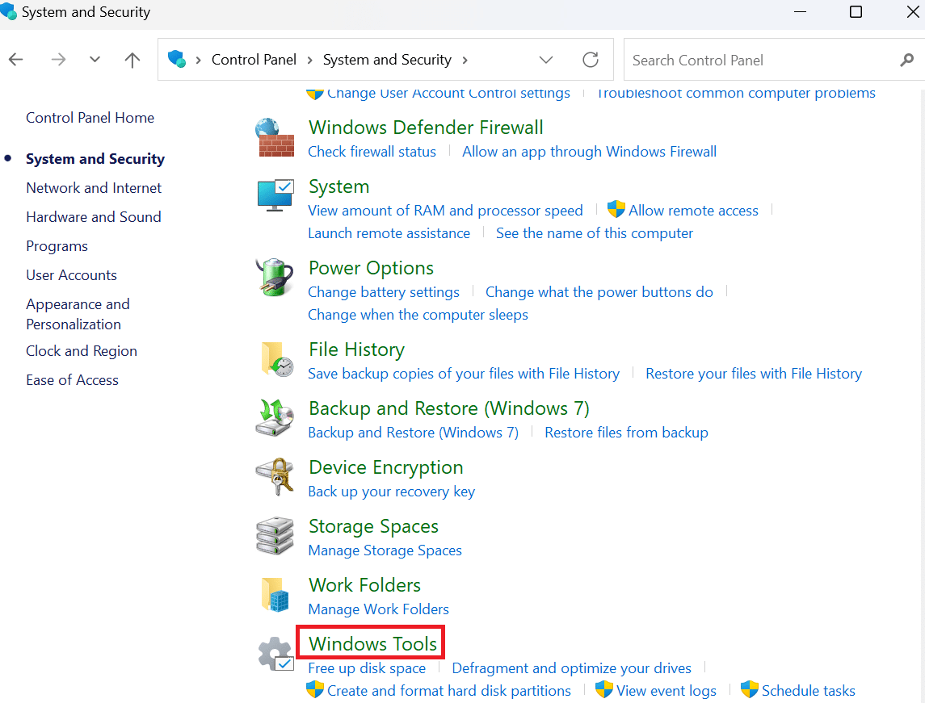Select System and Security in sidebar
Image resolution: width=925 pixels, height=703 pixels.
(x=95, y=158)
